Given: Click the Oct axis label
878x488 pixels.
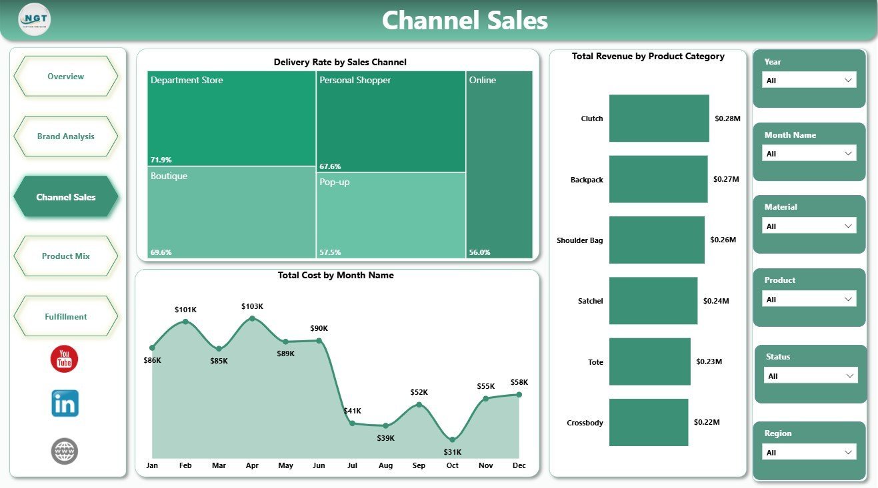Looking at the screenshot, I should pyautogui.click(x=453, y=465).
